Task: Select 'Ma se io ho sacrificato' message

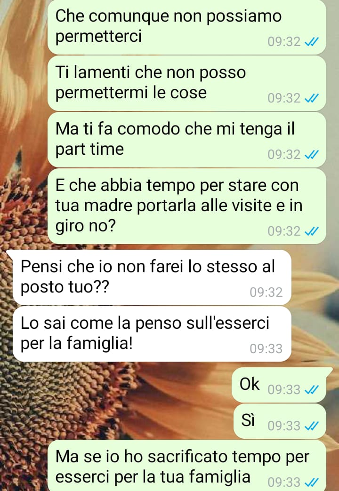Action: point(187,466)
